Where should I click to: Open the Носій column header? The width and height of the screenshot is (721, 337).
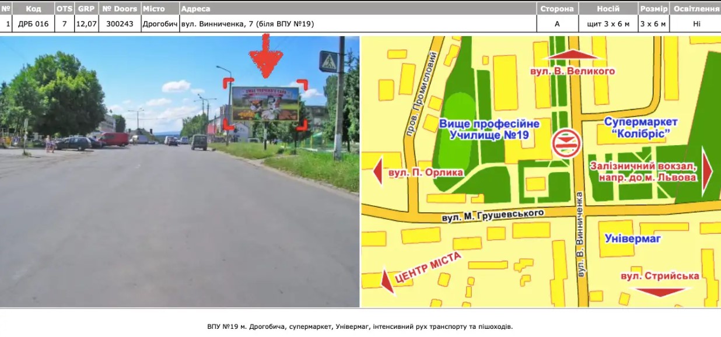point(608,9)
